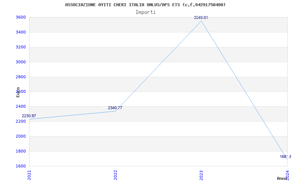Click the Importi subtitle
The width and height of the screenshot is (291, 182).
145,12
